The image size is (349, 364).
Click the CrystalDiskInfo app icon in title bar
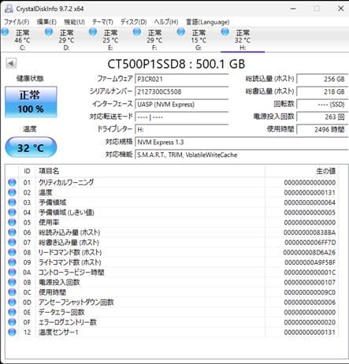(x=9, y=9)
